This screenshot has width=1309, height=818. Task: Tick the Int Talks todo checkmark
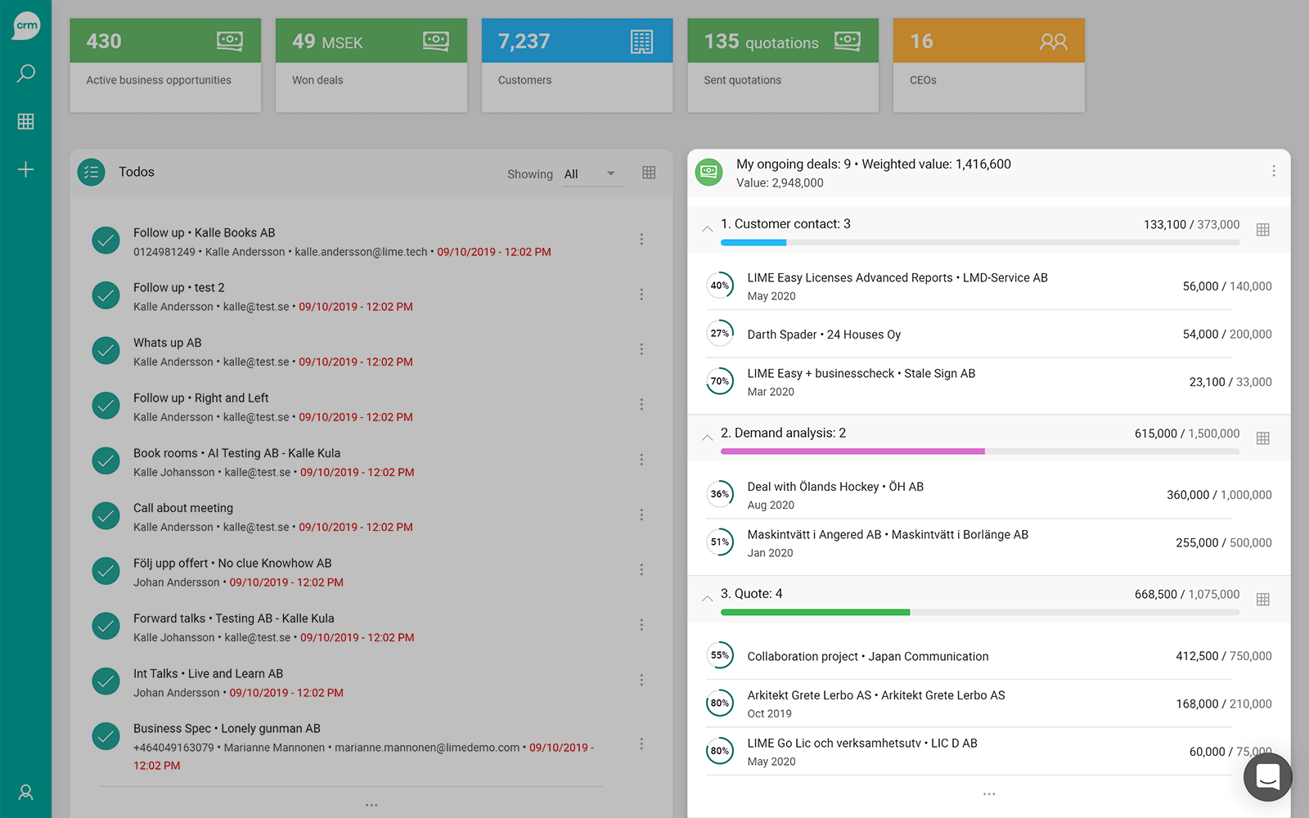point(106,681)
